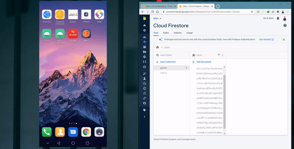
Task: Launch the Sensor Password app
Action: (x=60, y=34)
